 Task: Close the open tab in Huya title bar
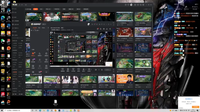[x=32, y=5]
